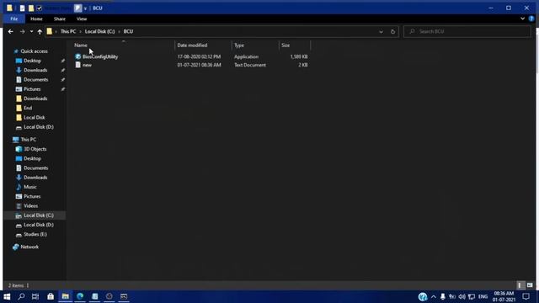Open pinned Pictures under Quick access

tap(32, 89)
